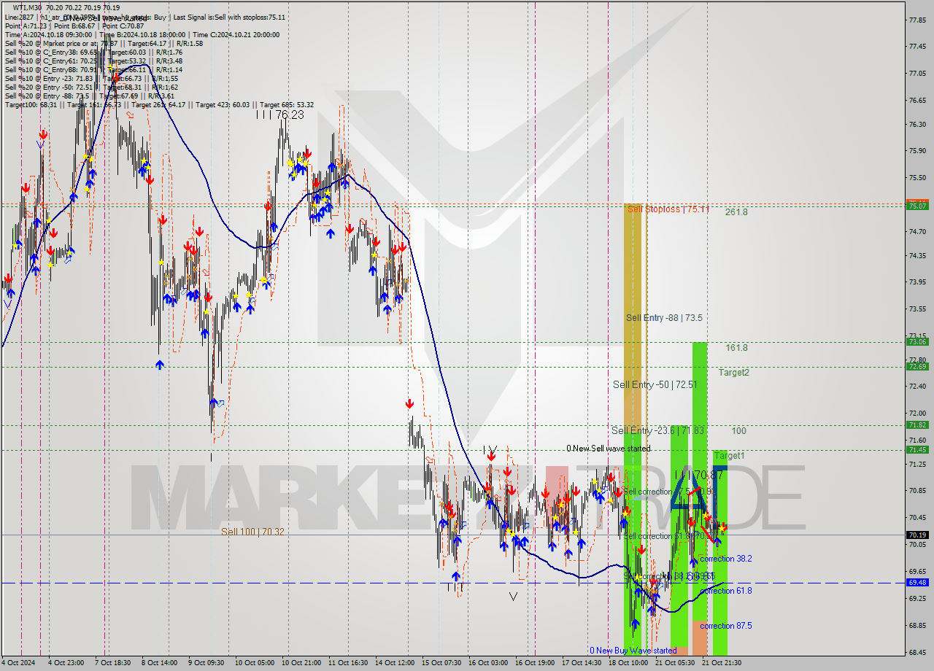Click the 'Sell %10 @ C_Entry38: 69.65' line
The width and height of the screenshot is (934, 671).
point(93,53)
